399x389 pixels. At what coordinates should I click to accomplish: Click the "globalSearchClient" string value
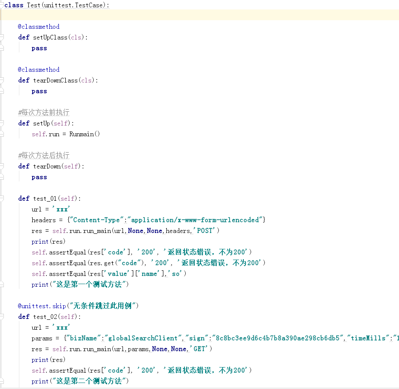[142, 338]
